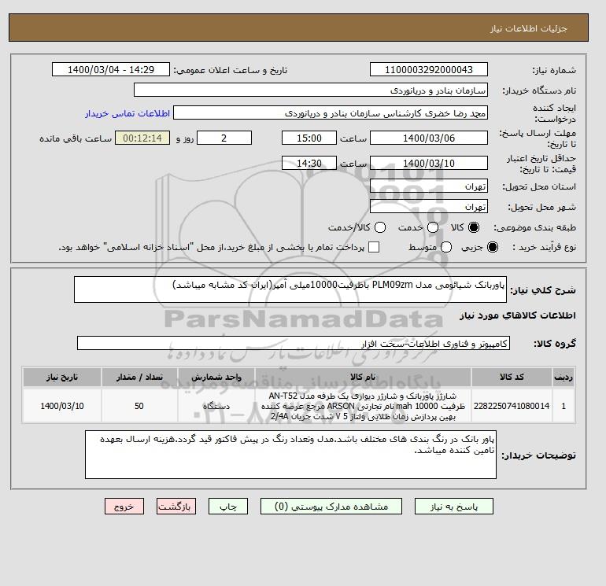Click the goods group field کامپیوتر و فناوری
The height and width of the screenshot is (586, 606).
[294, 343]
